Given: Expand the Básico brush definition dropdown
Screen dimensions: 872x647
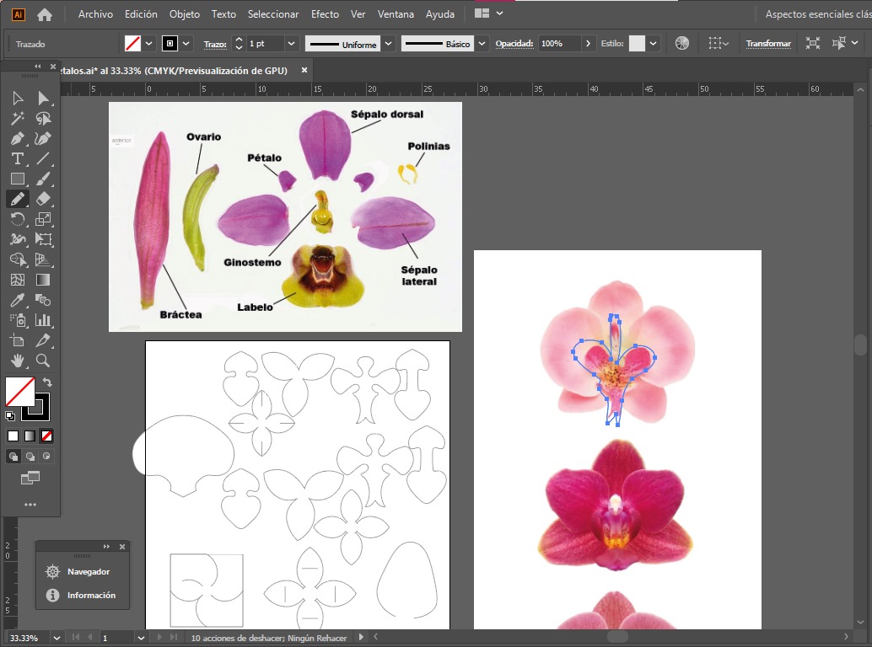Looking at the screenshot, I should click(x=481, y=44).
